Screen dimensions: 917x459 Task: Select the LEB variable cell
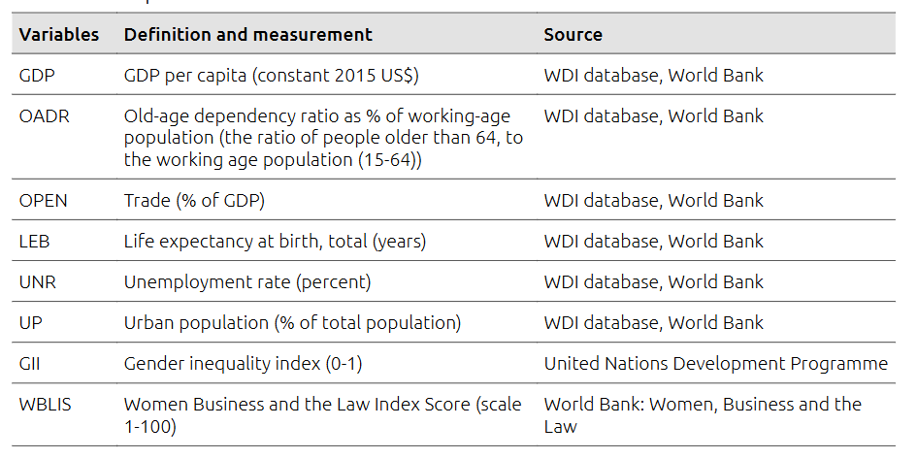[x=35, y=242]
